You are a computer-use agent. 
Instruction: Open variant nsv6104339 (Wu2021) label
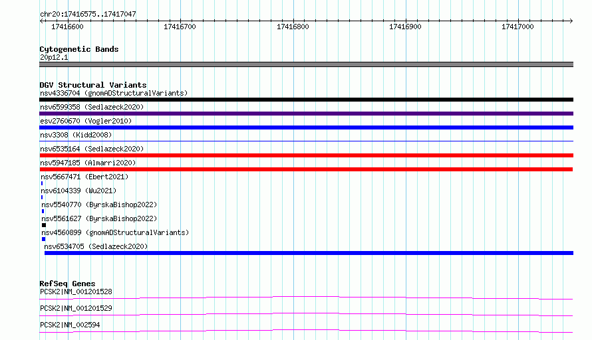78,191
